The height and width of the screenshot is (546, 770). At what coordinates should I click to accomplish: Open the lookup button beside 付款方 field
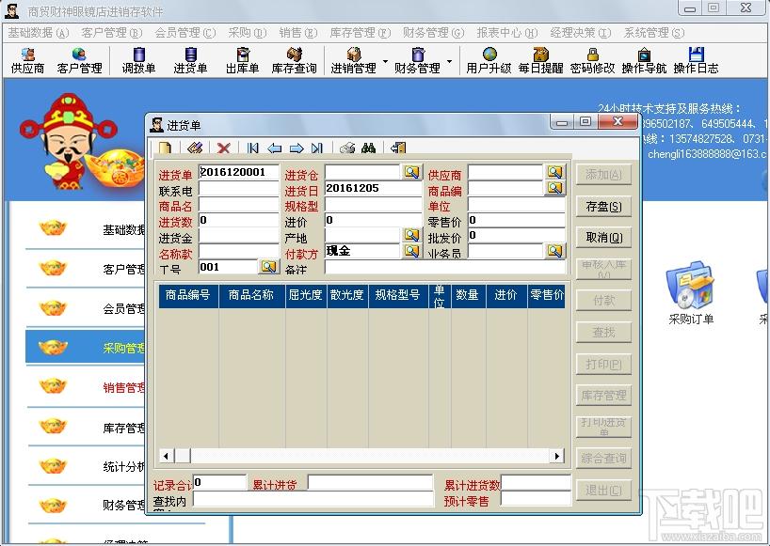[x=412, y=251]
